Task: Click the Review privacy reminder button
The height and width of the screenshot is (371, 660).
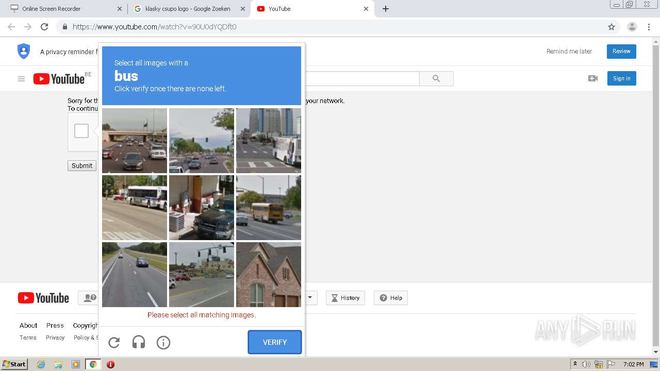Action: tap(621, 51)
